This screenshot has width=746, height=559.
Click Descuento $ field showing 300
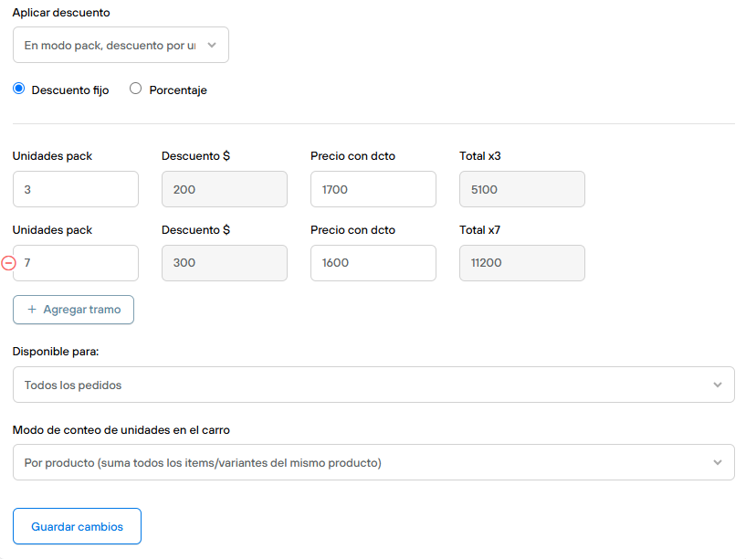tap(225, 263)
